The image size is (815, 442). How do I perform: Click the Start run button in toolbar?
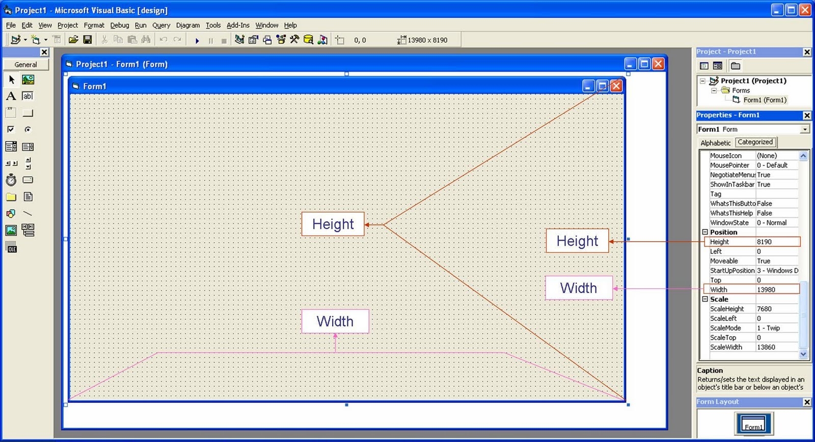click(197, 40)
